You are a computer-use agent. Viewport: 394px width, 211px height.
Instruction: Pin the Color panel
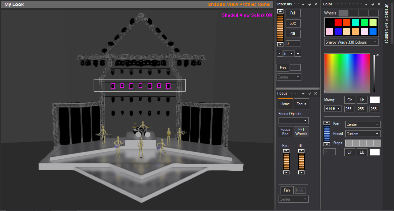tap(373, 4)
